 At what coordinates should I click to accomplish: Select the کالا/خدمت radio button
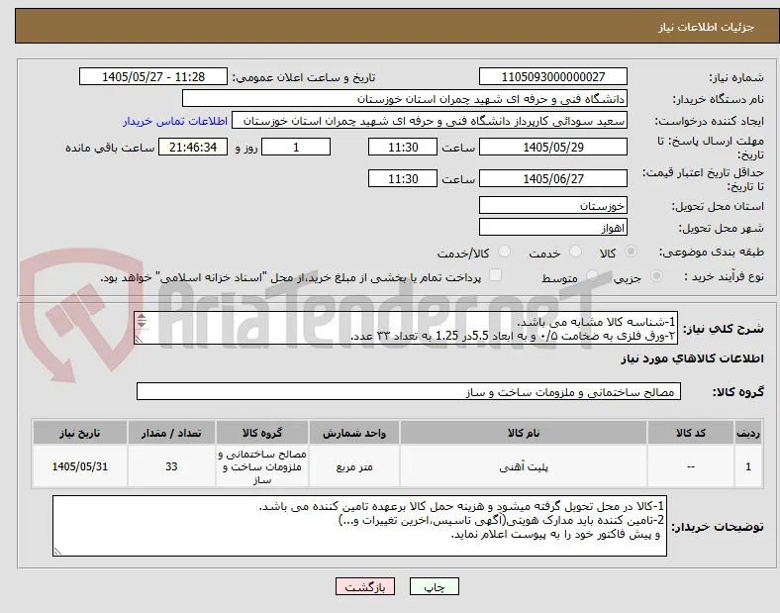pyautogui.click(x=504, y=252)
